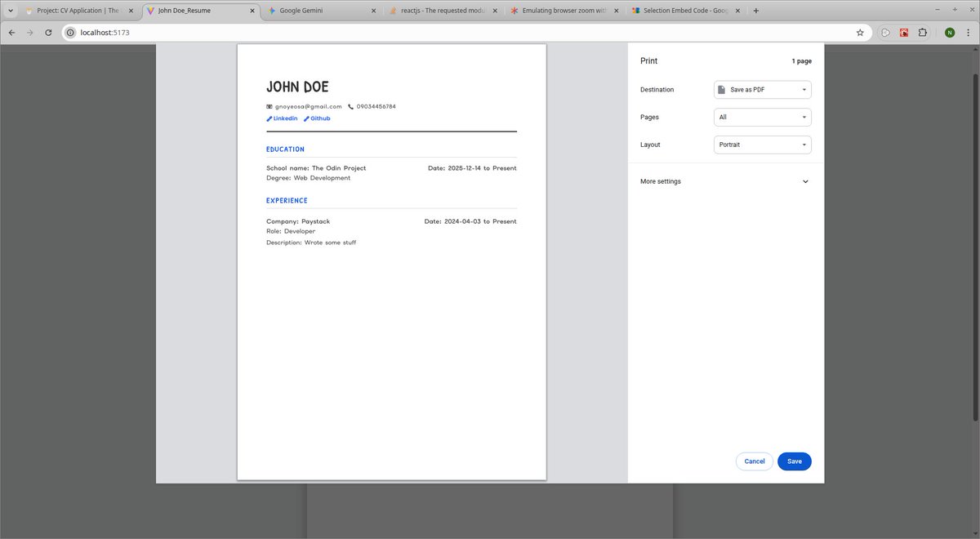
Task: Open the Pages dropdown
Action: pyautogui.click(x=761, y=117)
